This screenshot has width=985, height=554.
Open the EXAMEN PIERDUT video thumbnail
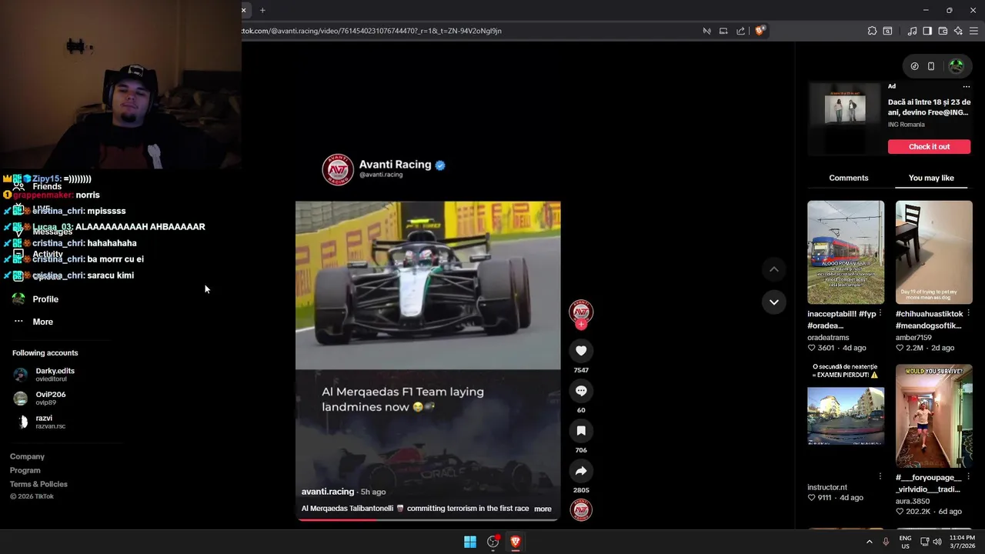846,415
